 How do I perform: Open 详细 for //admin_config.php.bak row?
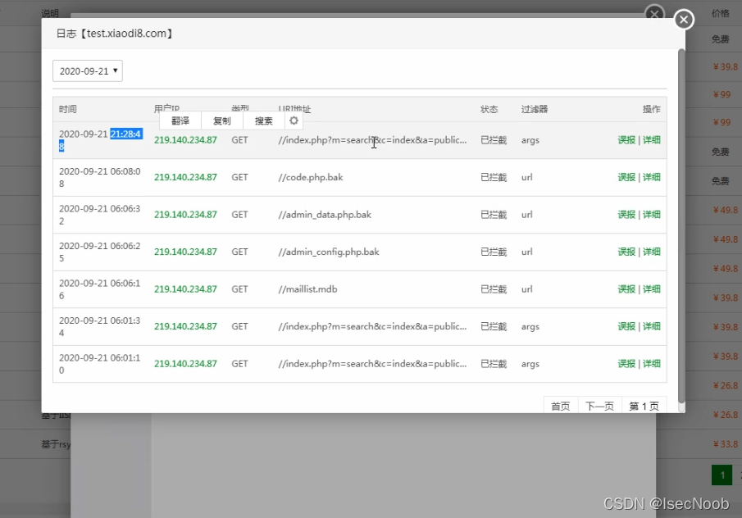pyautogui.click(x=652, y=252)
